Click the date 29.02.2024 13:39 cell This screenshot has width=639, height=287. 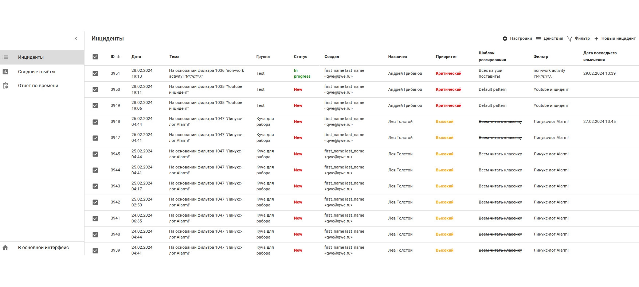click(x=599, y=74)
